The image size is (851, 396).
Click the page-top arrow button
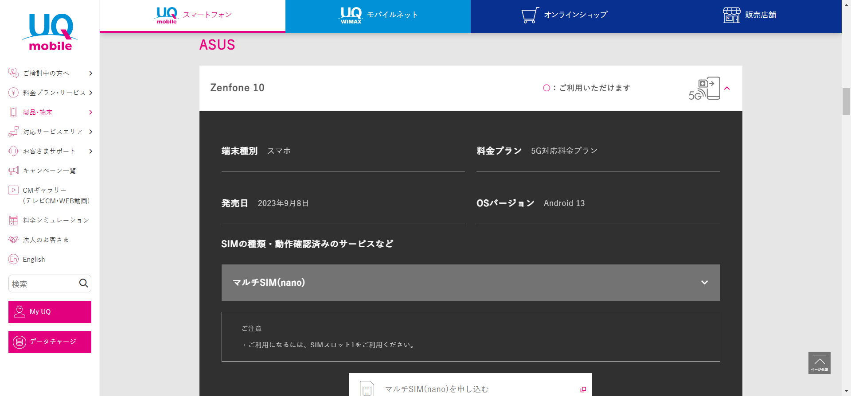click(820, 363)
